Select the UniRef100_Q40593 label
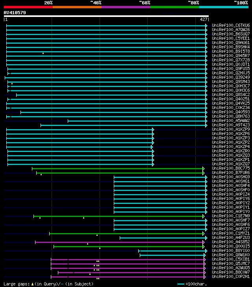252x287 pixels. (x=231, y=112)
